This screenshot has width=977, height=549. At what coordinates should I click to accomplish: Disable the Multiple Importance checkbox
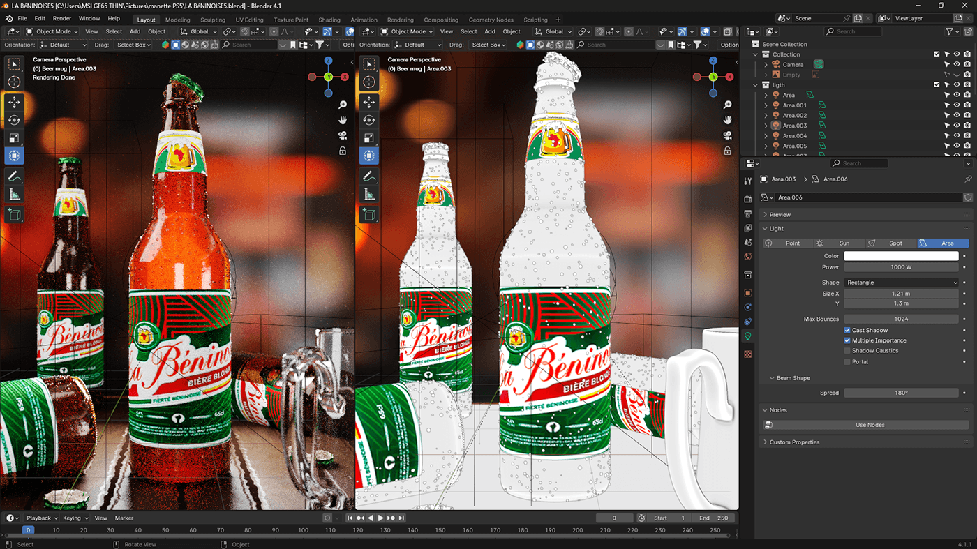pyautogui.click(x=847, y=340)
